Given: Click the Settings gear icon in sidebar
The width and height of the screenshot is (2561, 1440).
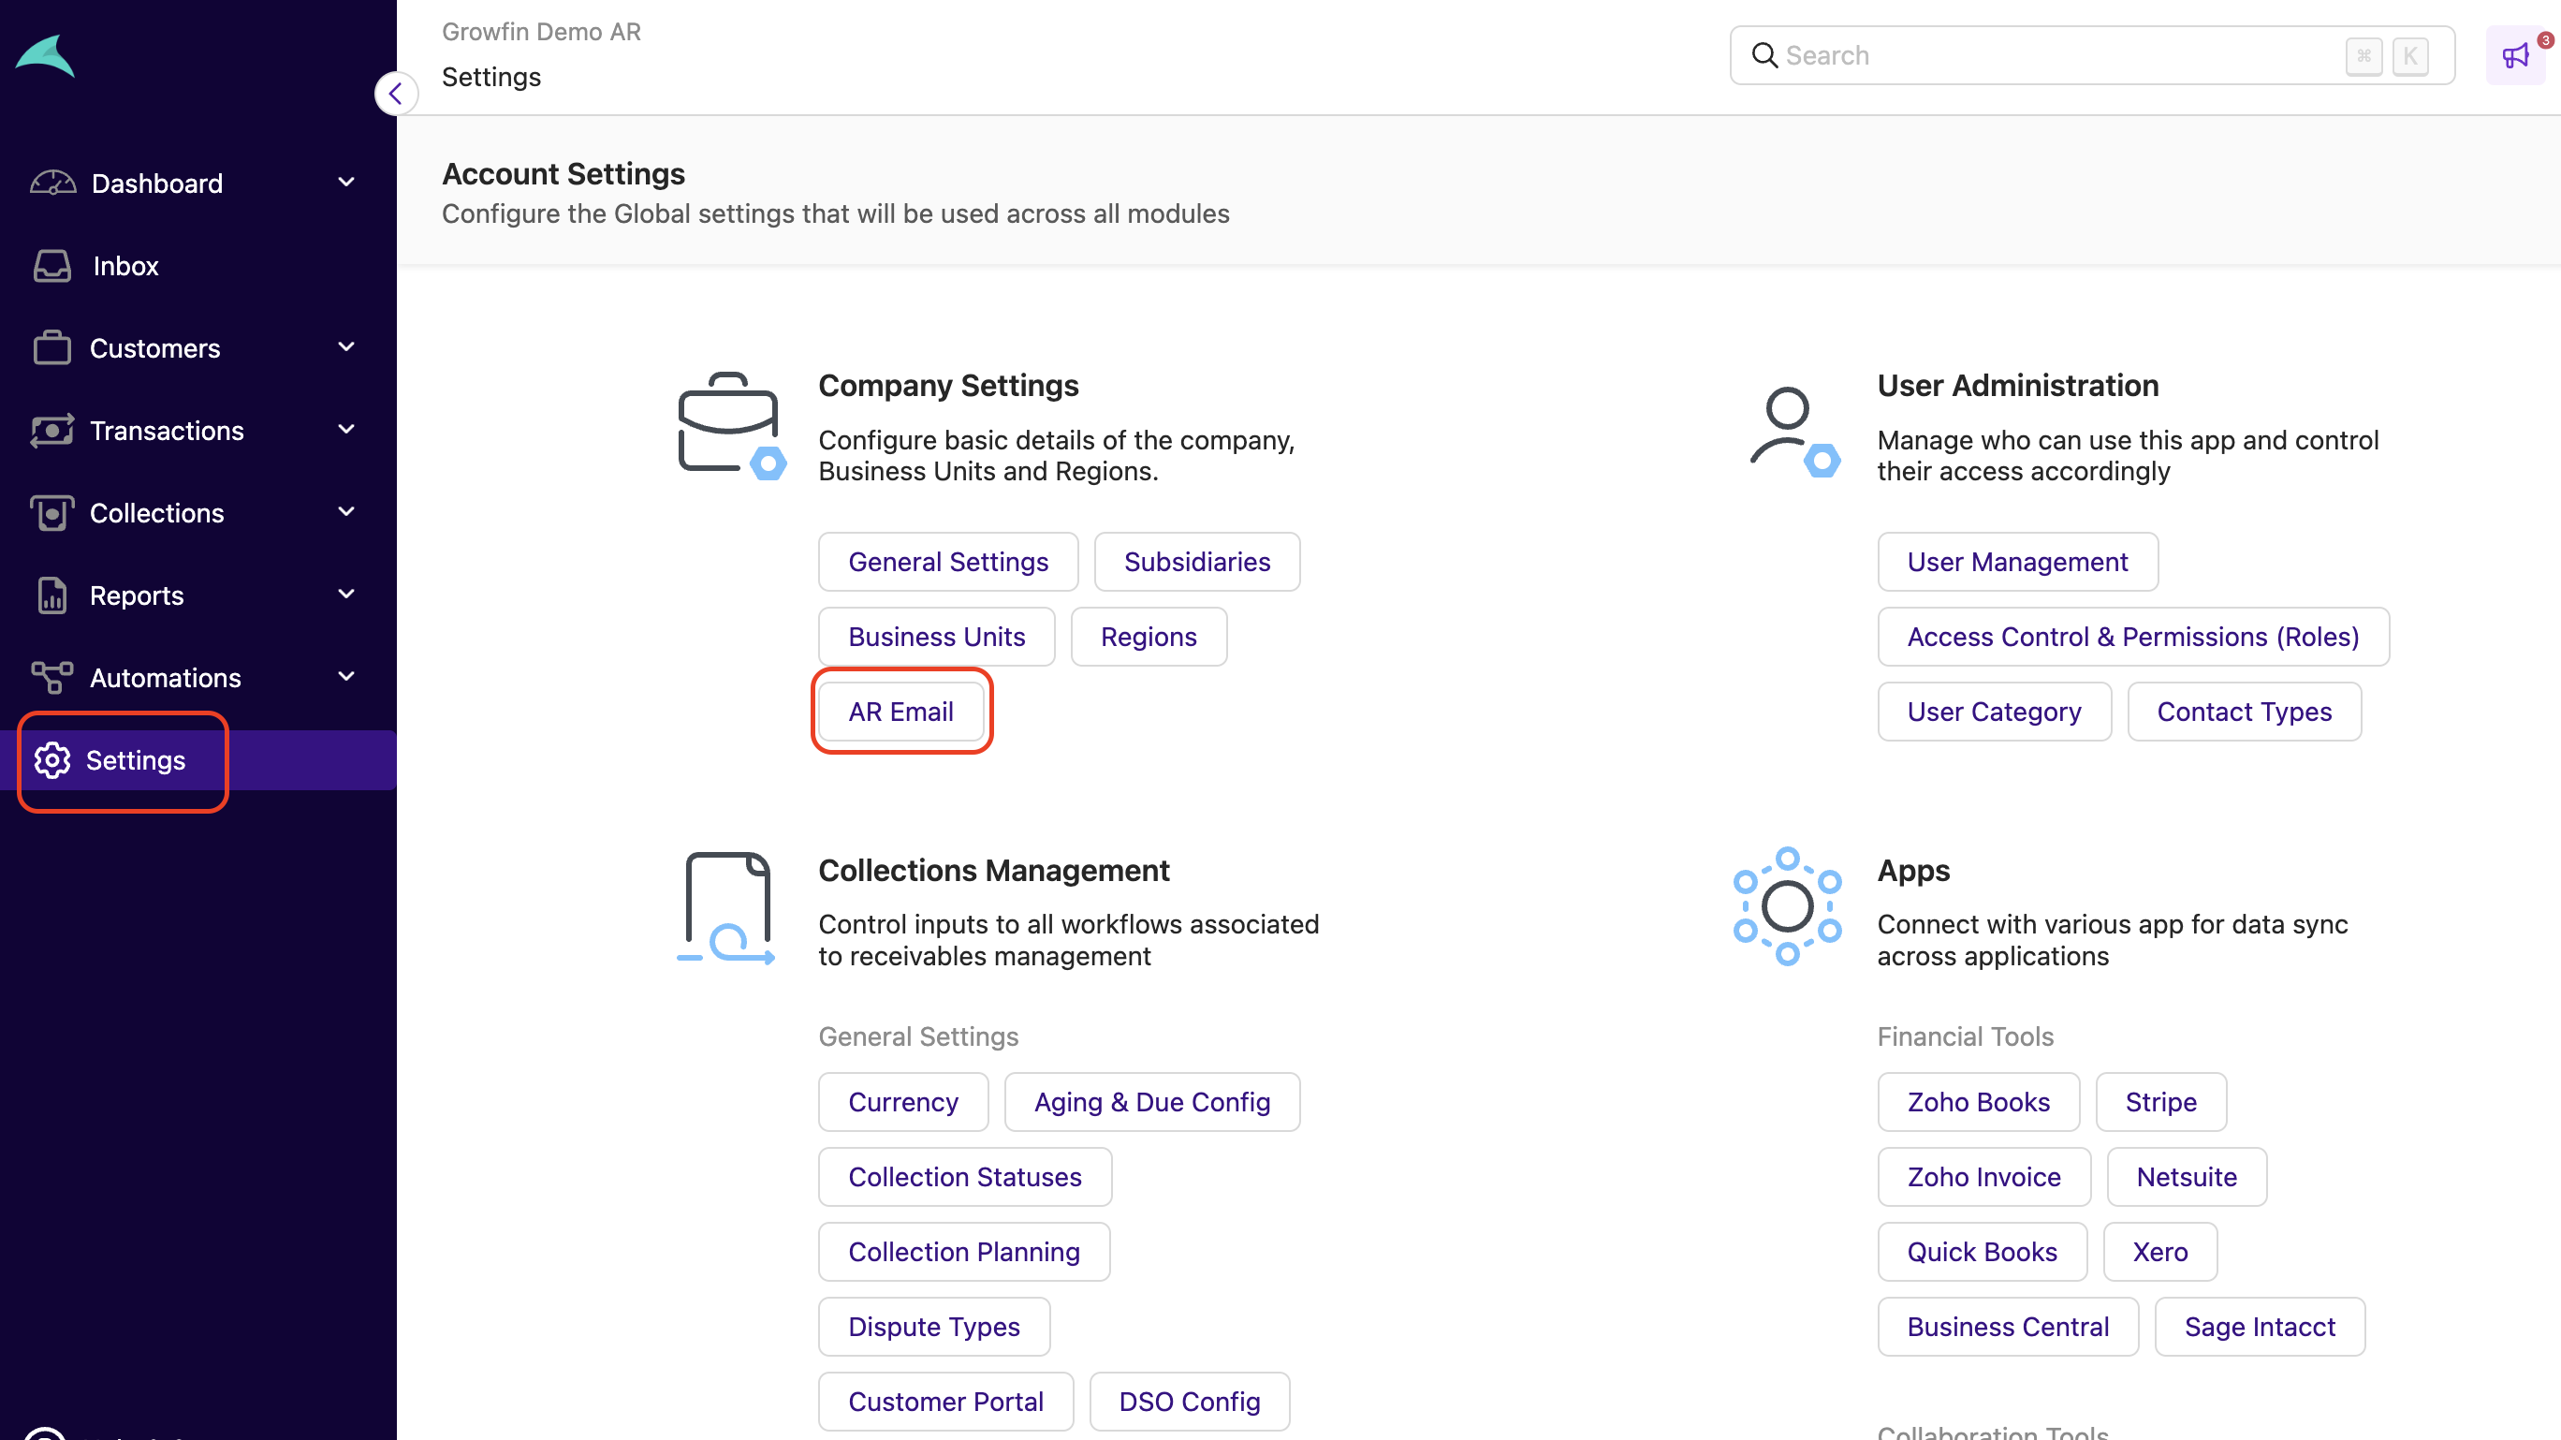Looking at the screenshot, I should (51, 759).
